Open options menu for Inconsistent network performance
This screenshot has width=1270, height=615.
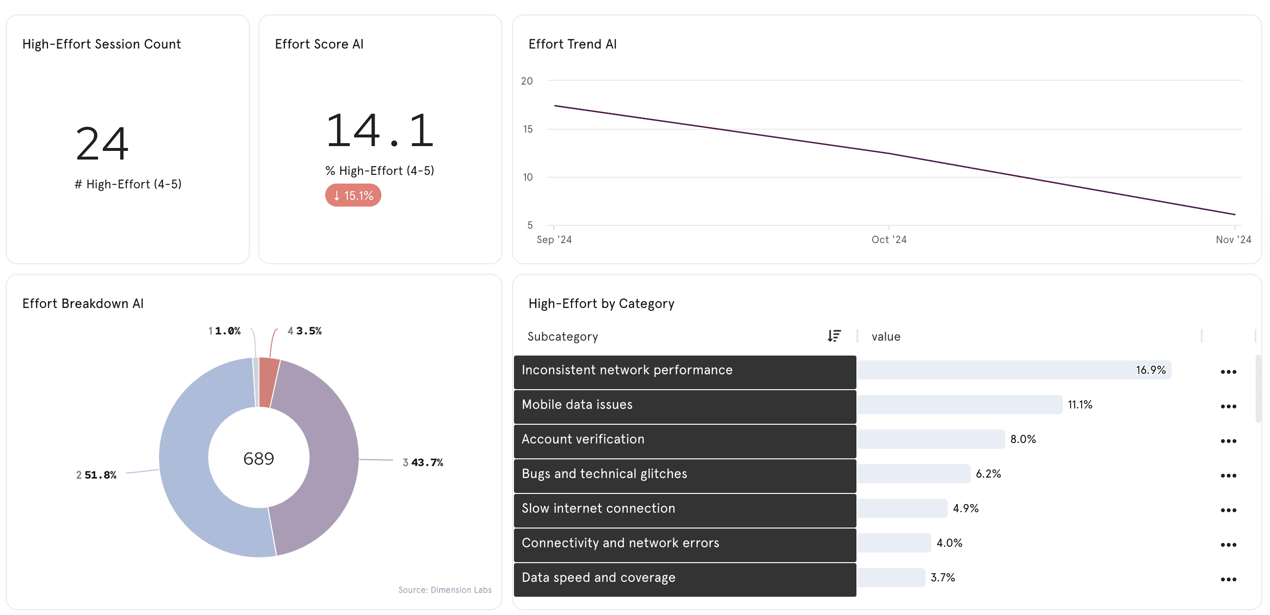1228,372
